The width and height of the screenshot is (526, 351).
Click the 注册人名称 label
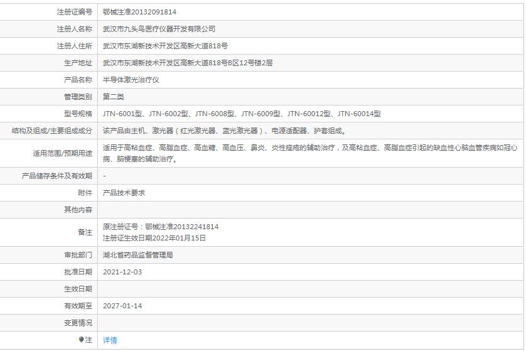tap(75, 29)
